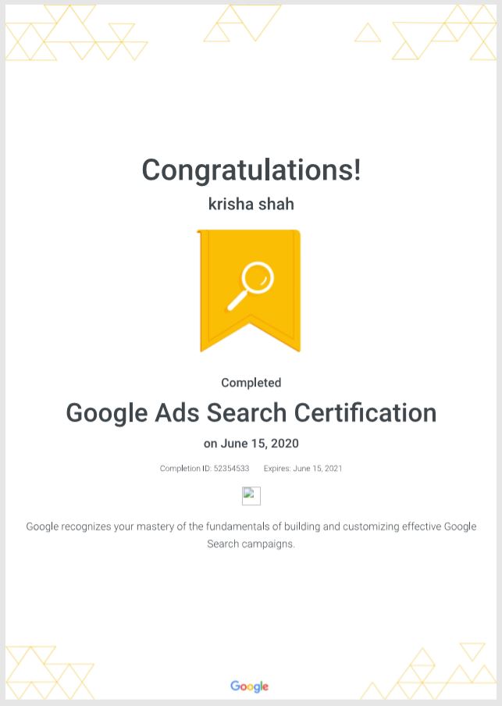Click the Completed label
Screen dimensions: 502x706
(251, 383)
